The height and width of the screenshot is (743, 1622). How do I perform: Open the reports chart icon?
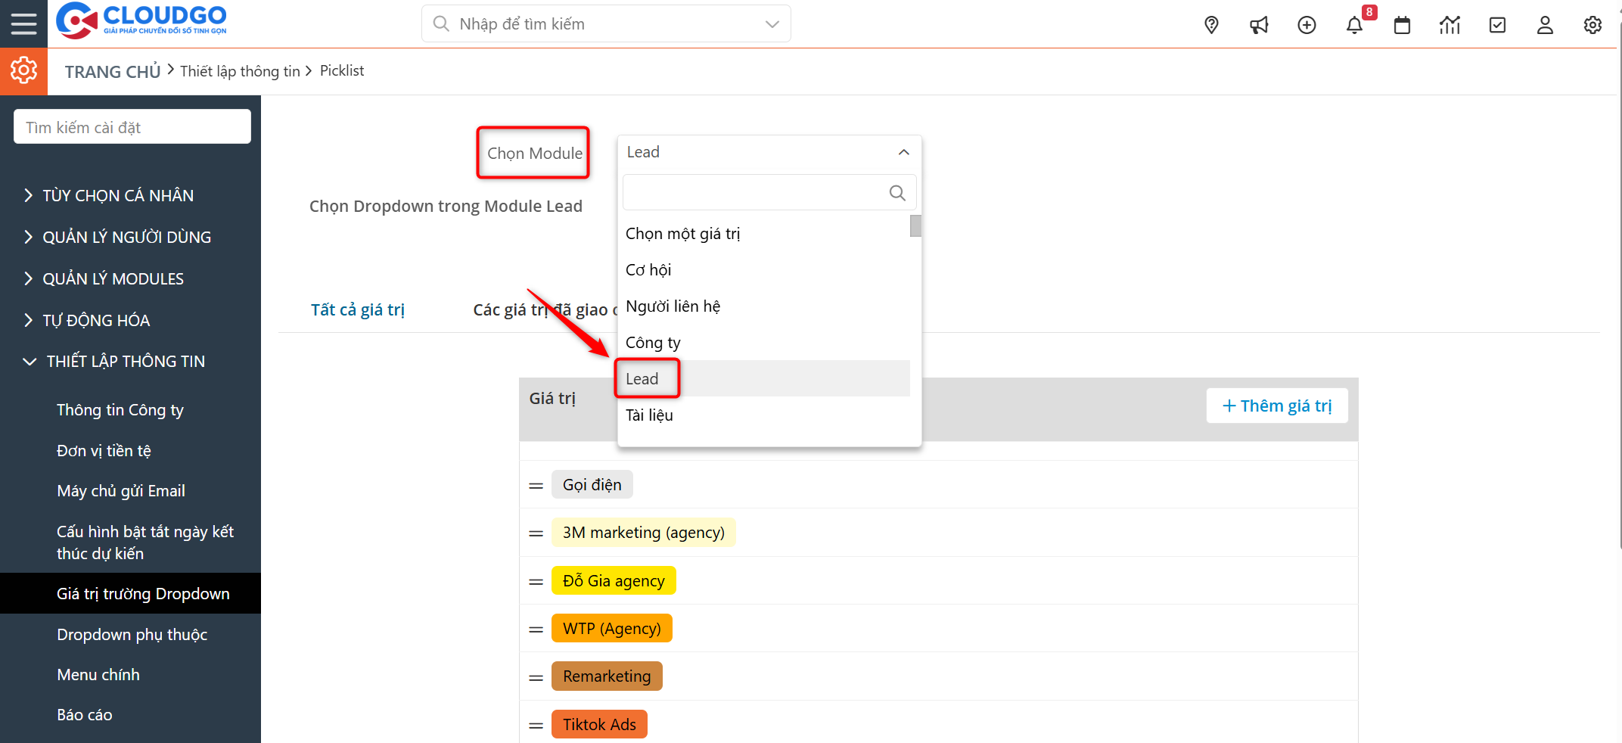click(x=1450, y=25)
